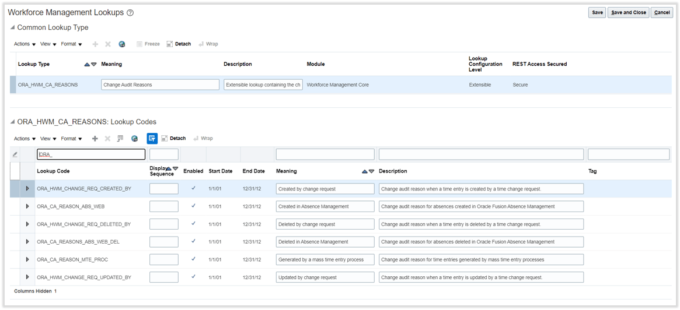Click the delete X icon in Common Lookup Type toolbar

point(108,44)
